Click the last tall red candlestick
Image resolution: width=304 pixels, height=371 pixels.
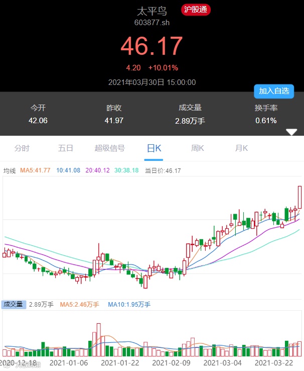tap(300, 197)
